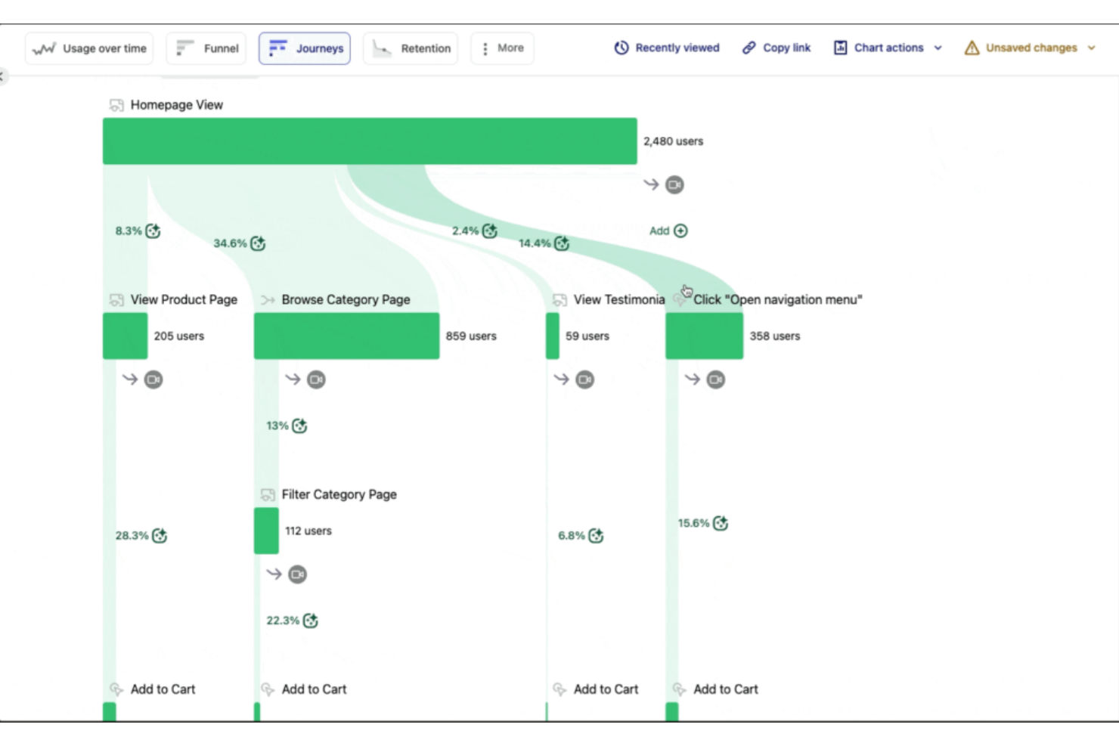Image resolution: width=1119 pixels, height=746 pixels.
Task: Click camera icon under Click "Open navigation menu"
Action: point(714,379)
